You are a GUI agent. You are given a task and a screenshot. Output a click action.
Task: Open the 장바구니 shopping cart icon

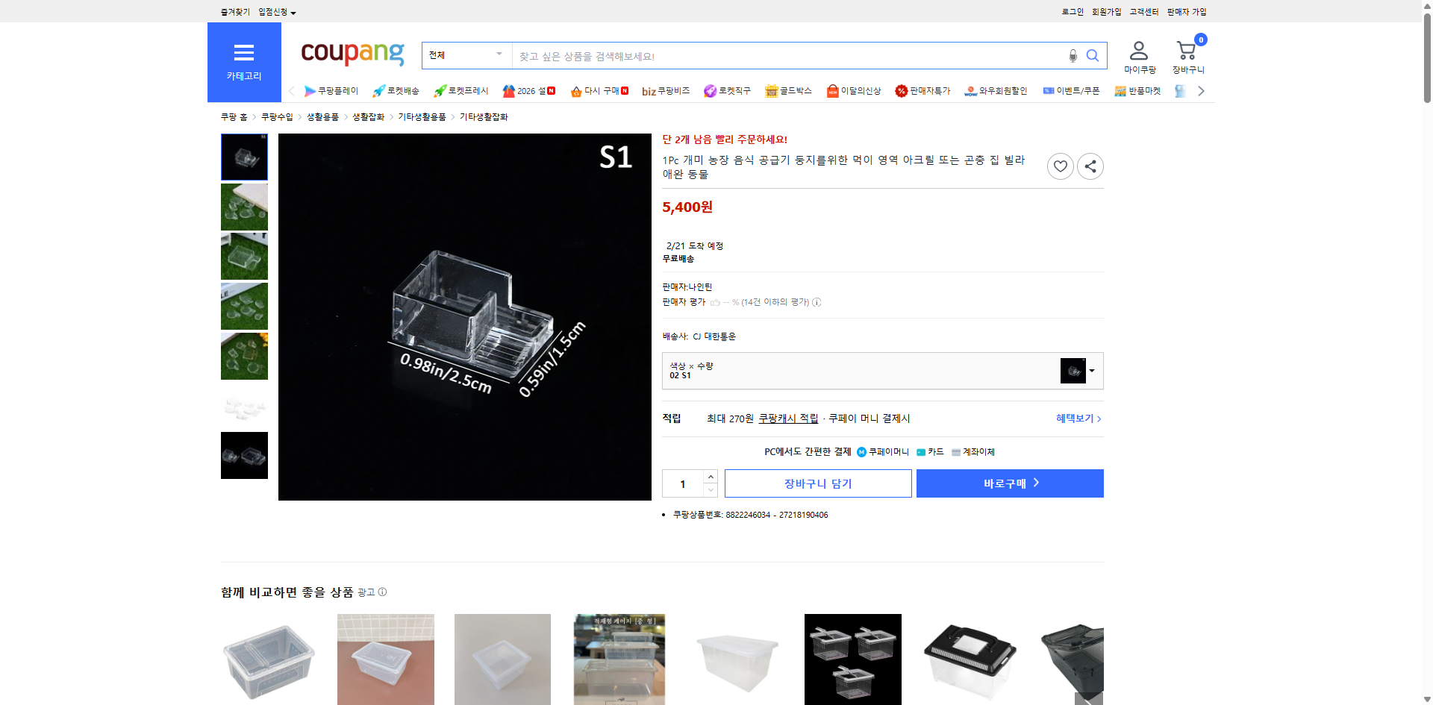[x=1185, y=51]
